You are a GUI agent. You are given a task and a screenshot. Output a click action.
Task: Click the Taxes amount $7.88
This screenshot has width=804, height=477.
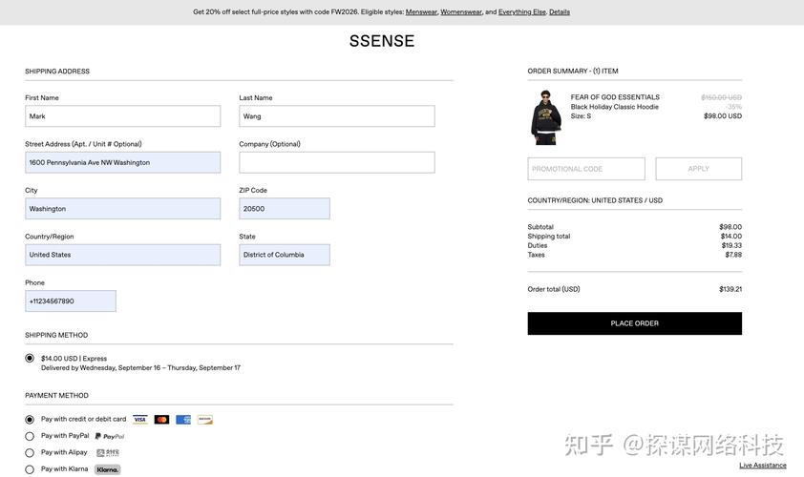tap(733, 255)
